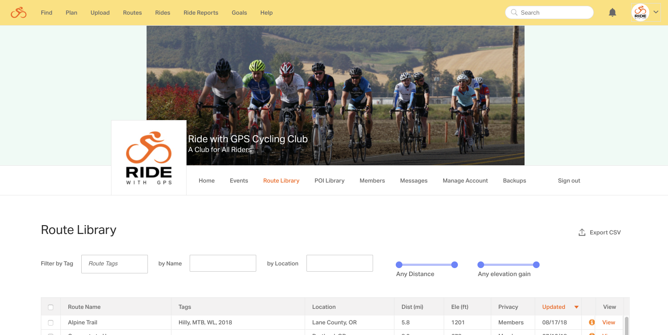Click the right handle of the distance slider
668x335 pixels.
point(454,265)
